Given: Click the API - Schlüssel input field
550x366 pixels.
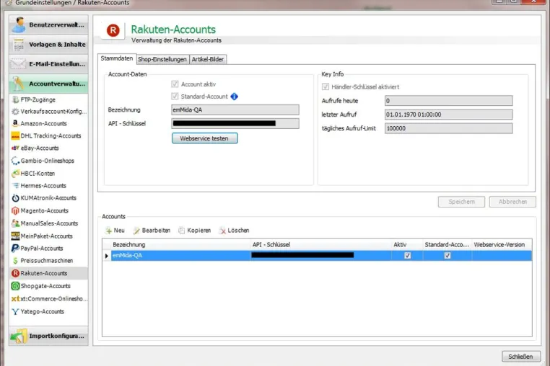Looking at the screenshot, I should [x=235, y=124].
